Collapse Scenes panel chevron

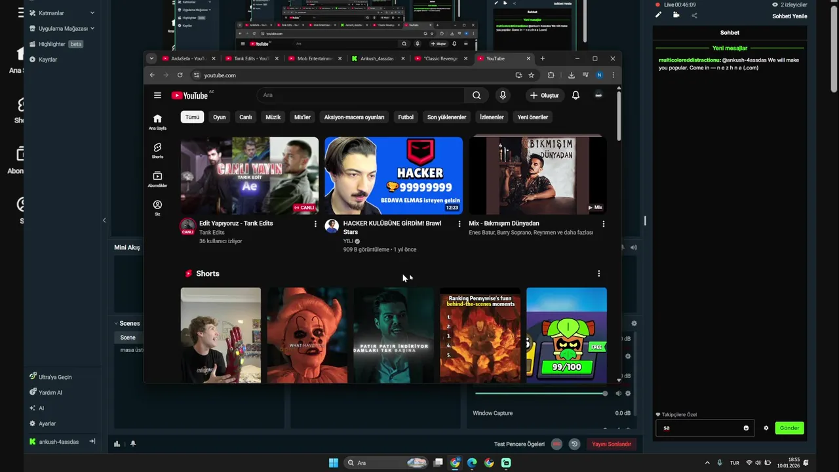pos(116,323)
